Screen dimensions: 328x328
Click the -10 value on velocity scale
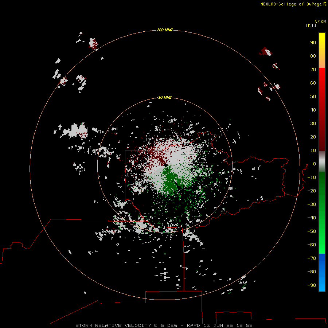(312, 177)
